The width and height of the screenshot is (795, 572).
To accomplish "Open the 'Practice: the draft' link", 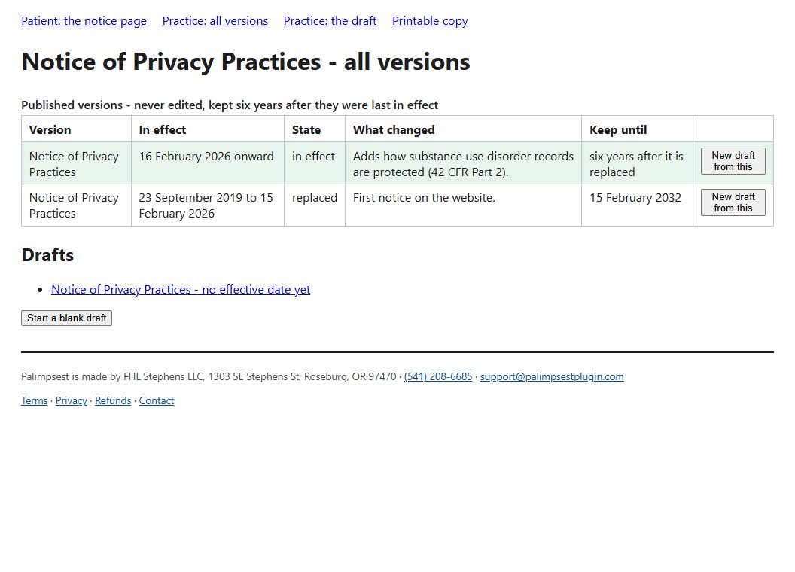I will pos(330,21).
